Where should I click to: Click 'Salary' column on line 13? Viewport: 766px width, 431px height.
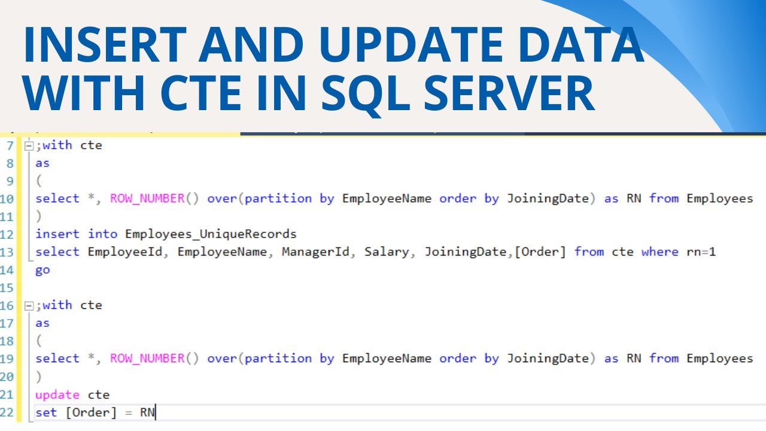[387, 252]
